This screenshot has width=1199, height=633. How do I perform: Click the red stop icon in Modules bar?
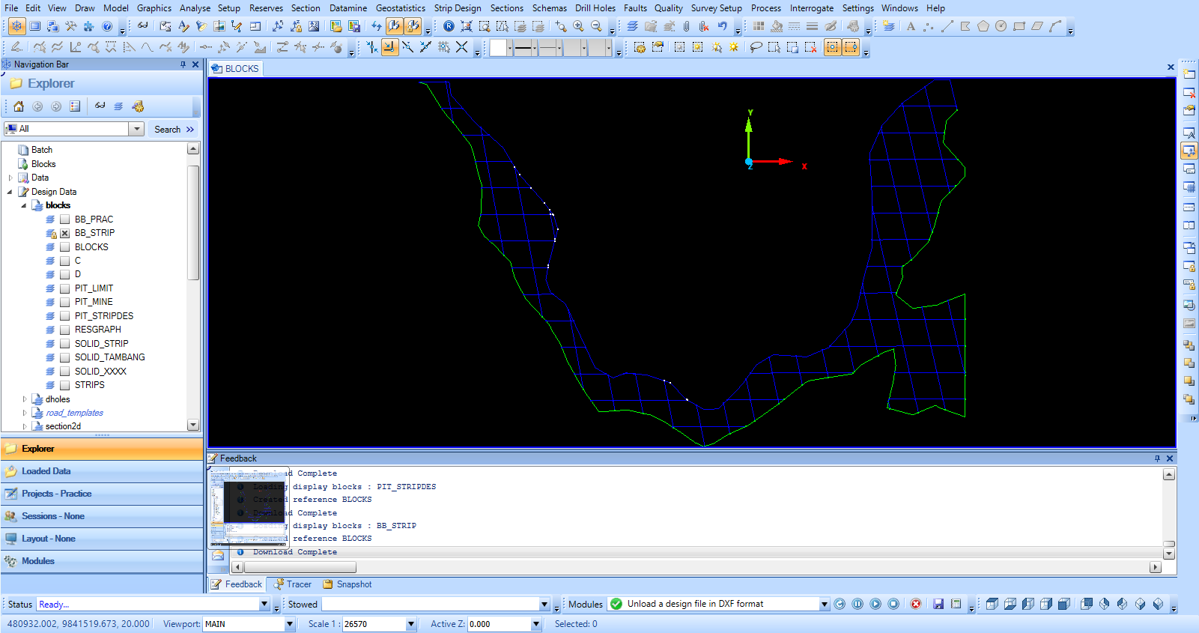(x=915, y=604)
